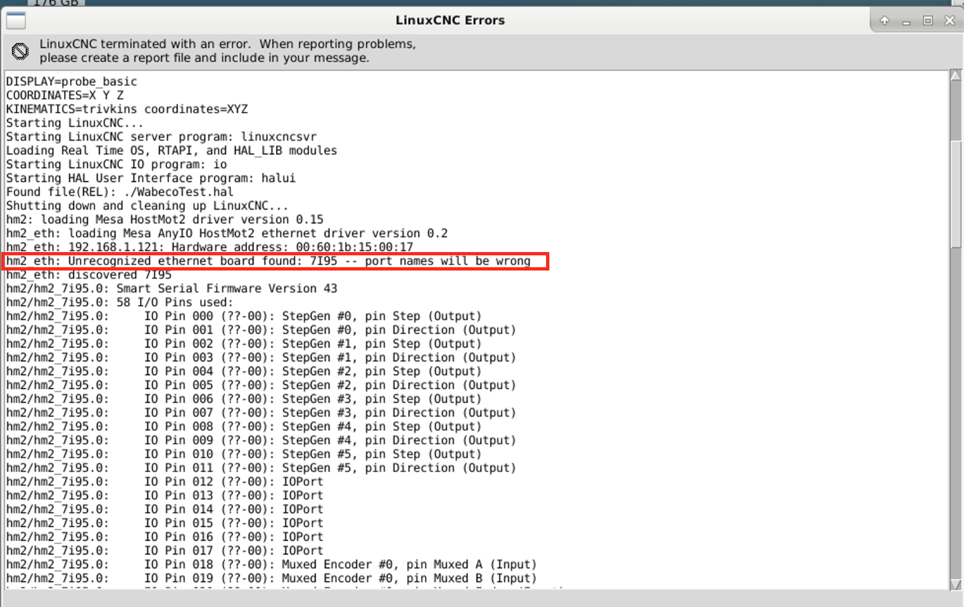
Task: Click the IO Pin 002 StepGen #1 Step line
Action: (244, 345)
